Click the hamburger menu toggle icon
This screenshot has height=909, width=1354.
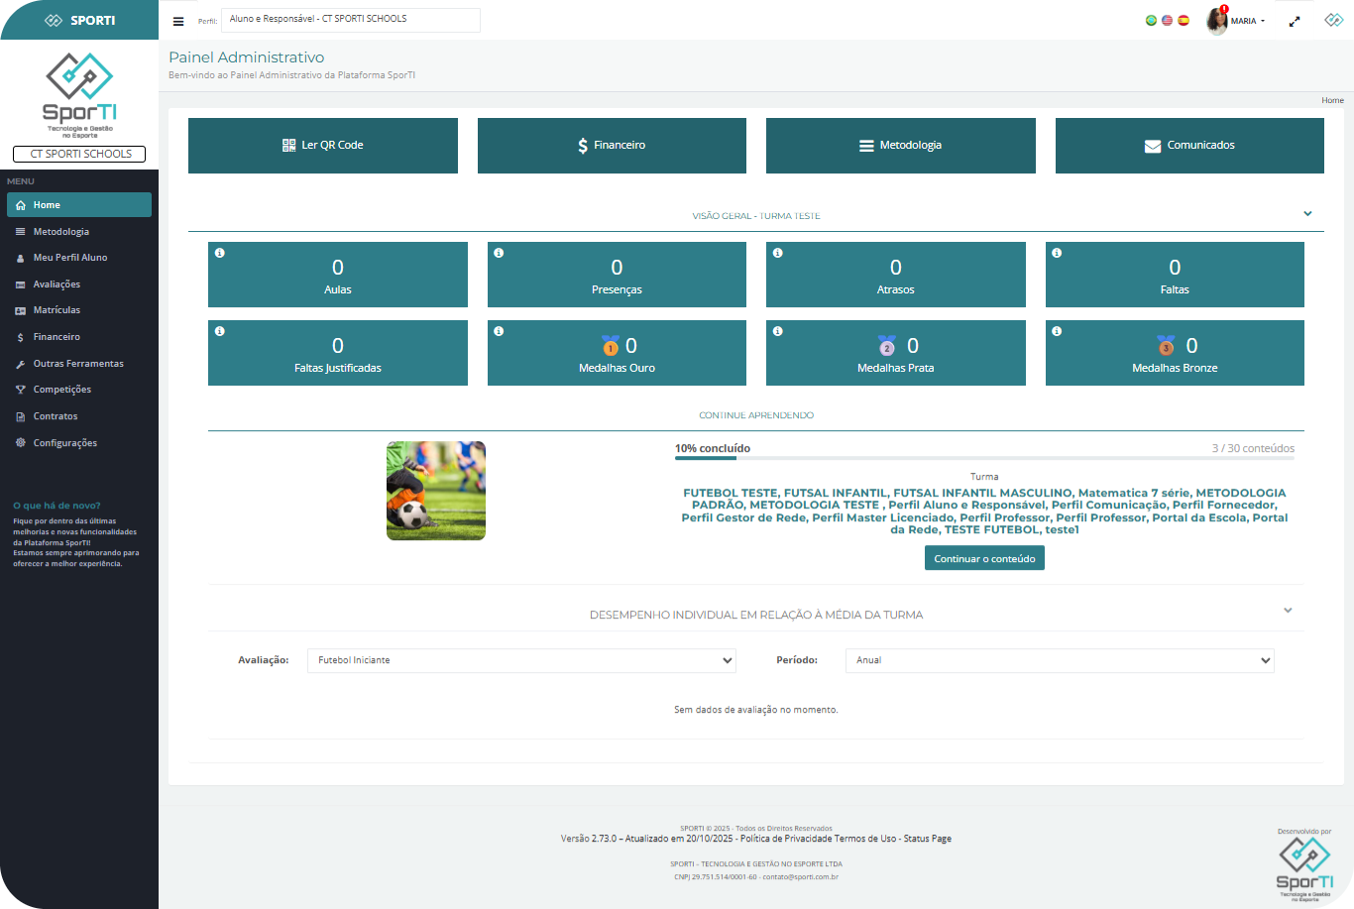[178, 21]
